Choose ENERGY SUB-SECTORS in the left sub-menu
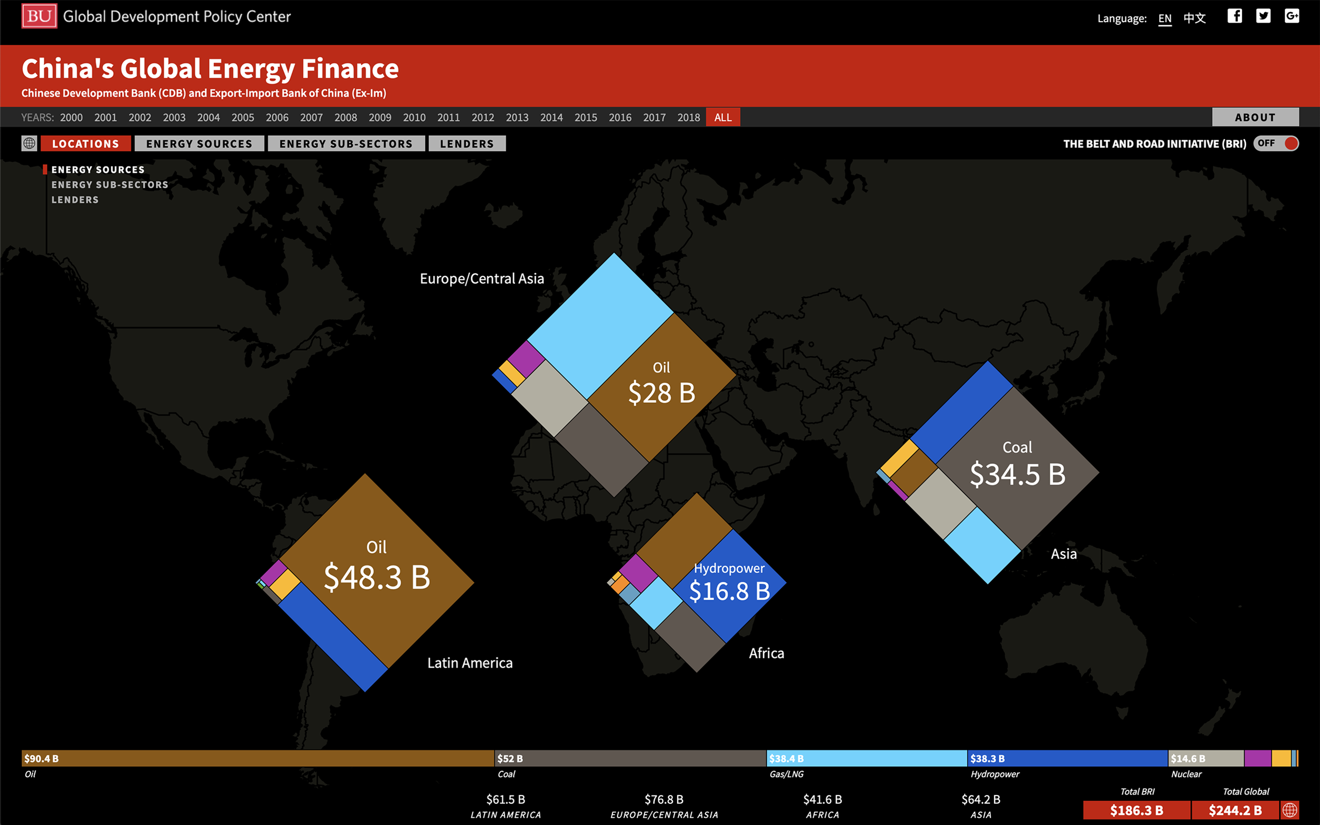The height and width of the screenshot is (825, 1320). point(110,185)
